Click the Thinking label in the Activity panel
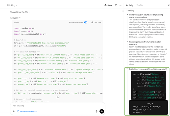Screen dimensions: 170x116 click(x=130, y=10)
